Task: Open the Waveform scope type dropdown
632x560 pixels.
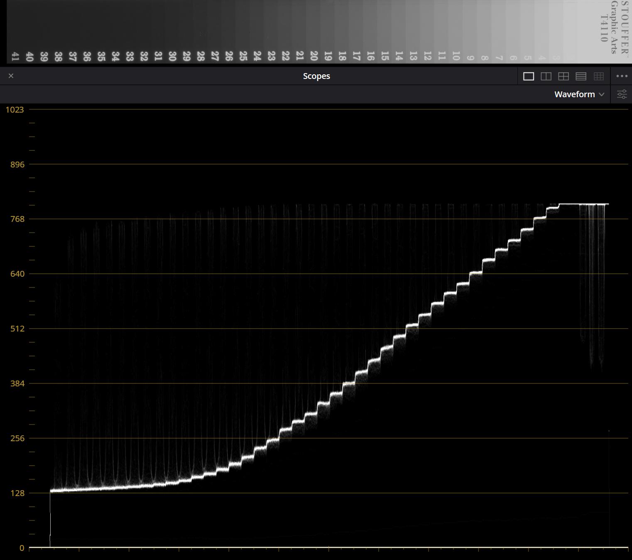Action: click(579, 94)
